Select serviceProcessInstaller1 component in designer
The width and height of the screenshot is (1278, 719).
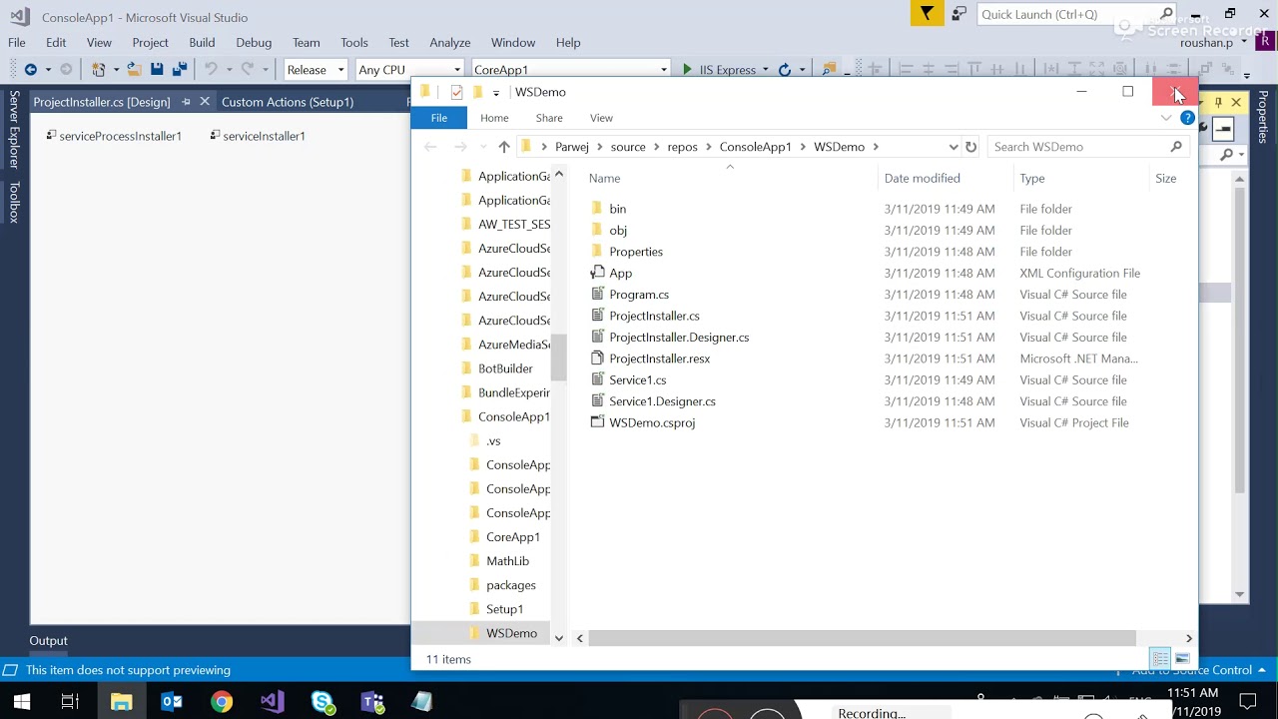[114, 136]
